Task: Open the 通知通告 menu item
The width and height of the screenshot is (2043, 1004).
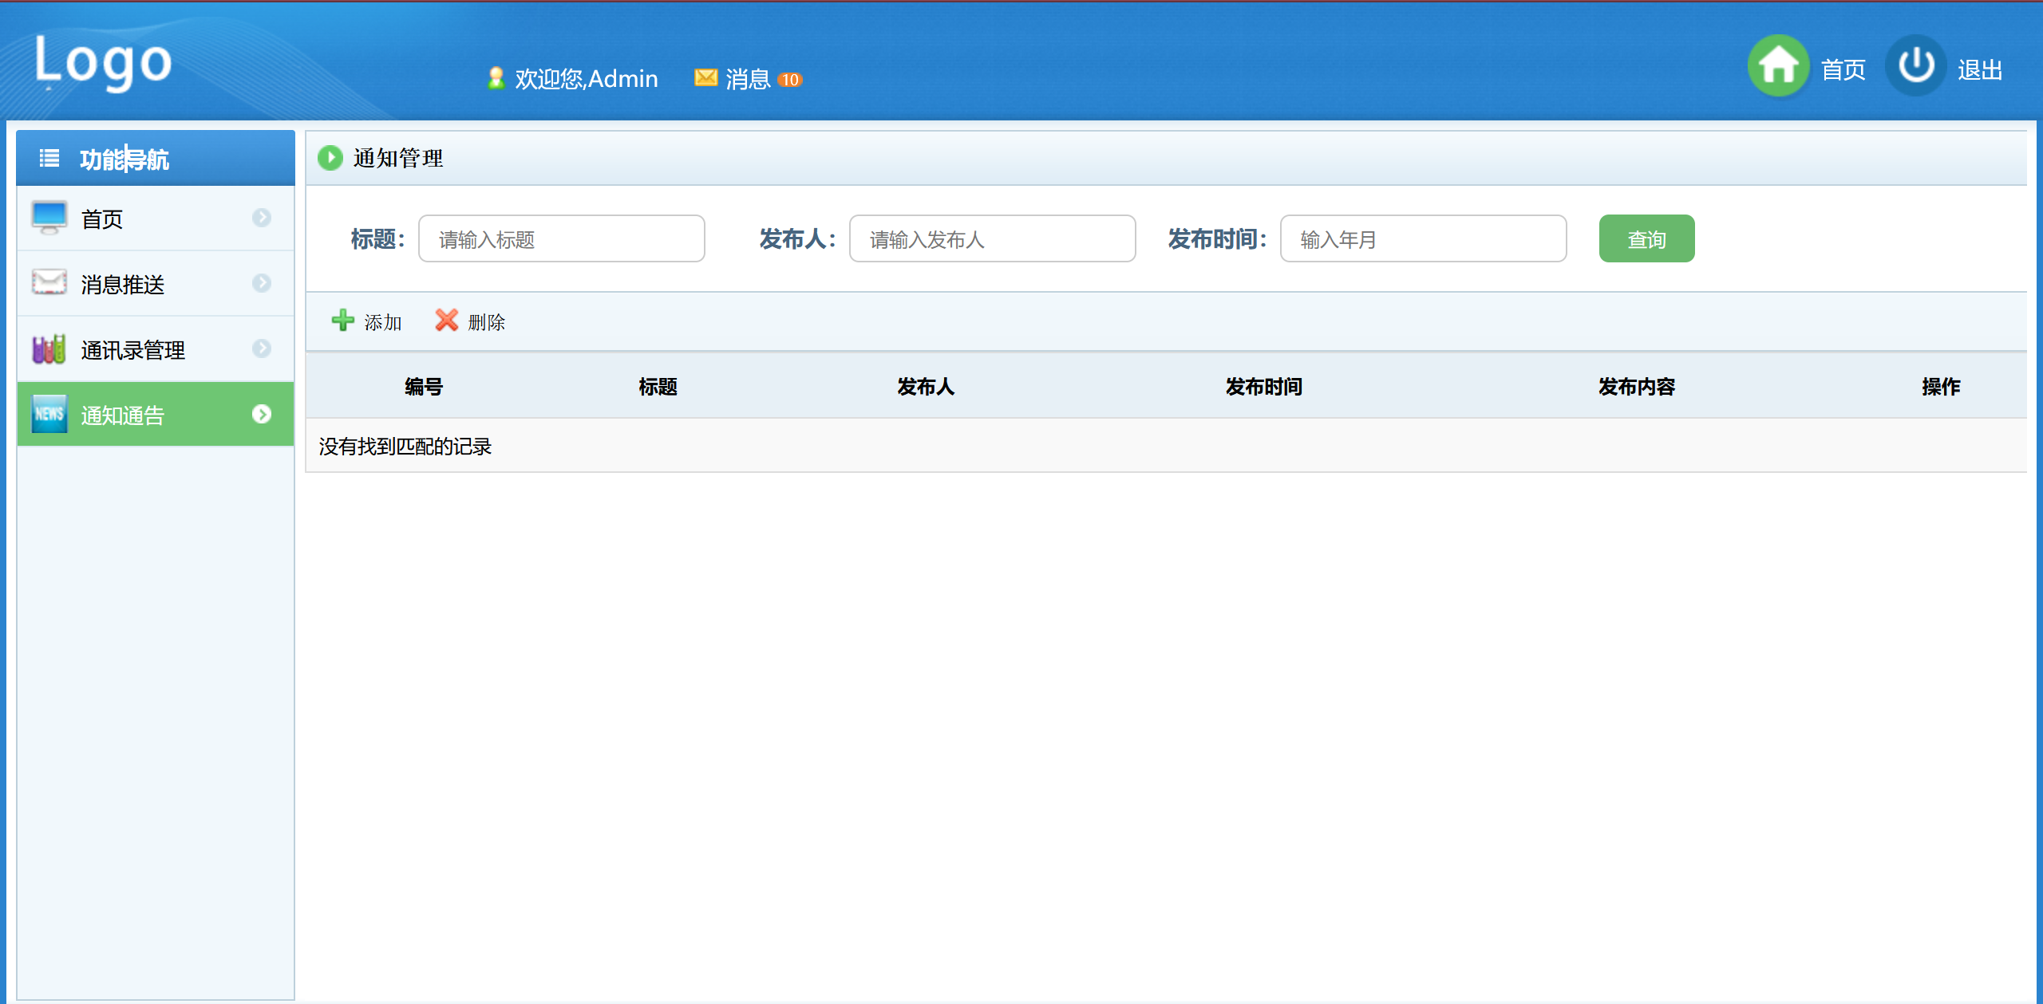Action: click(x=123, y=415)
